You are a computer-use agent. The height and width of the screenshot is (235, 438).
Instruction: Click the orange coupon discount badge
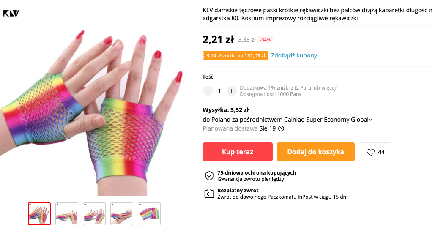tap(236, 55)
